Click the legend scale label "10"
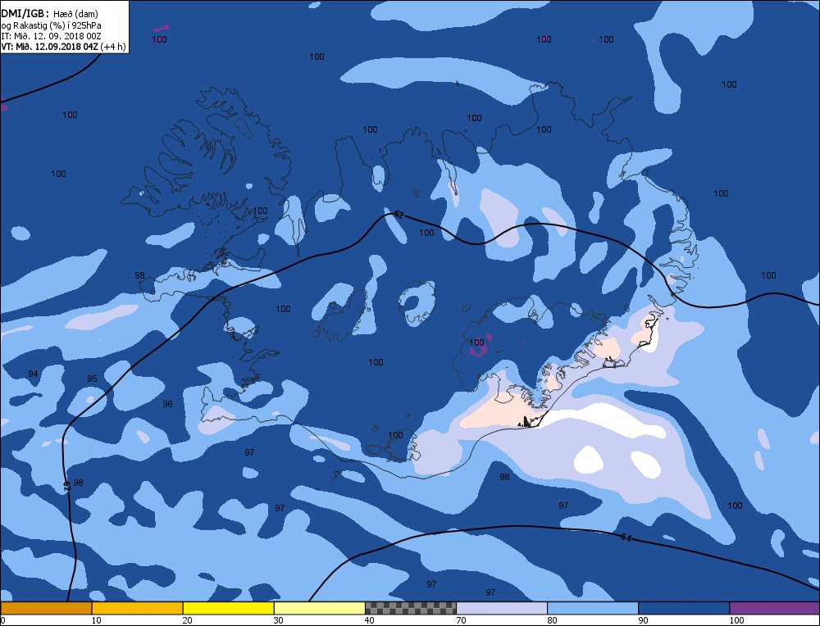820x626 pixels. point(96,620)
